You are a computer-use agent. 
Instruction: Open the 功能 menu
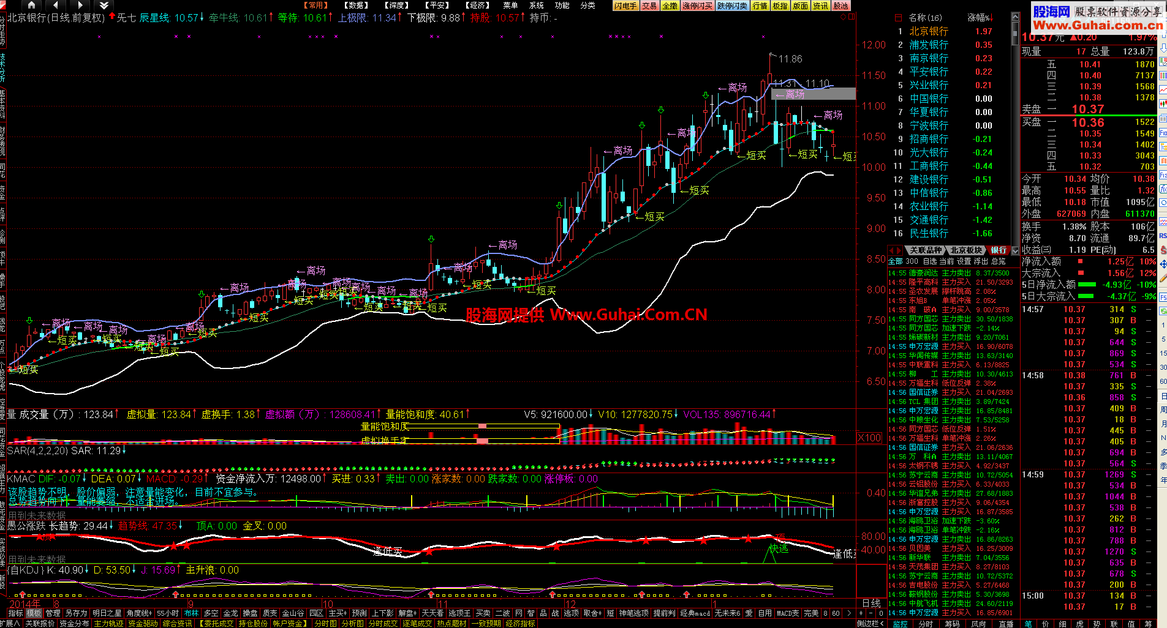pyautogui.click(x=562, y=6)
